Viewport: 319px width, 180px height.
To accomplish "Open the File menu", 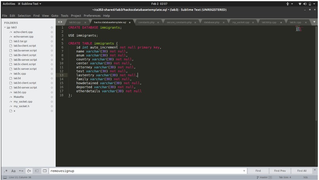I will 5,16.
